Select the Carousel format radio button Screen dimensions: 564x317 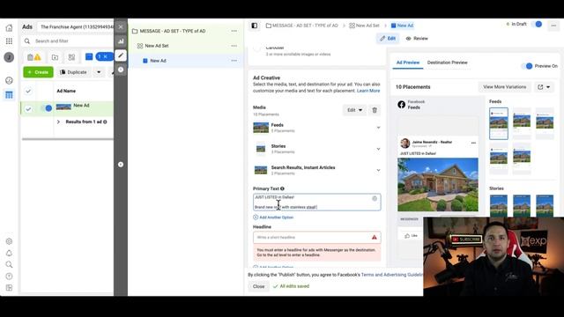pos(256,49)
